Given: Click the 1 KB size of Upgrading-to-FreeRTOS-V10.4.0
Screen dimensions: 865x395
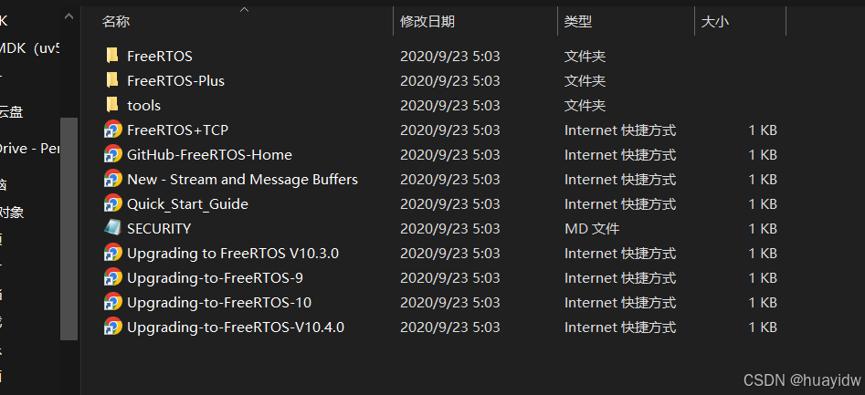Looking at the screenshot, I should 763,327.
